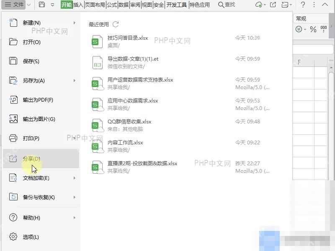335x251 pixels.
Task: Expand the 另存为(A) submenu arrow
Action: [75, 80]
